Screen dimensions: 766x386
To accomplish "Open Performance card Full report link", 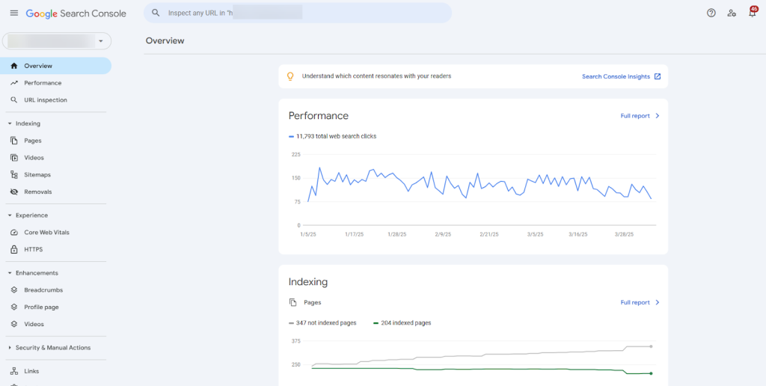I will click(635, 116).
